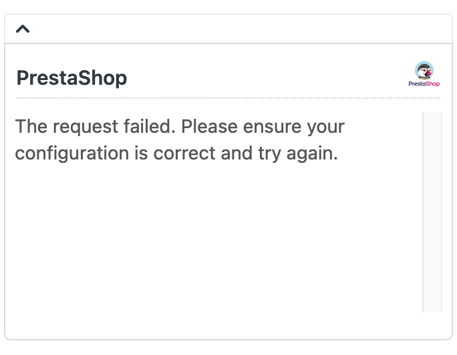
Task: Click the small PrestaShop wordmark under the logo
Action: (424, 84)
